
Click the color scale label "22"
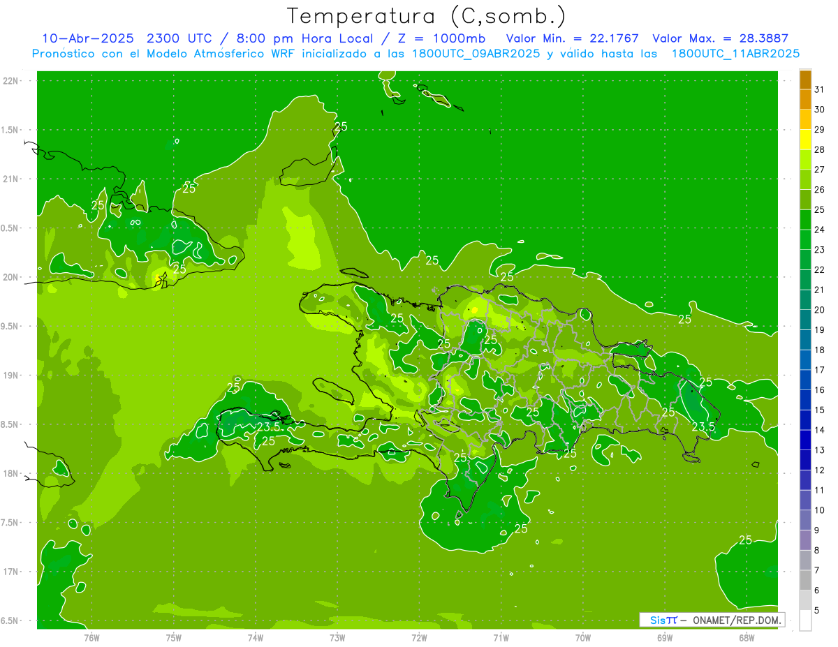coord(820,270)
